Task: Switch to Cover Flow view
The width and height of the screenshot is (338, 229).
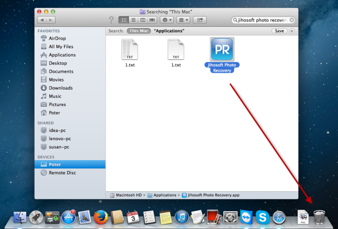Action: (x=152, y=20)
